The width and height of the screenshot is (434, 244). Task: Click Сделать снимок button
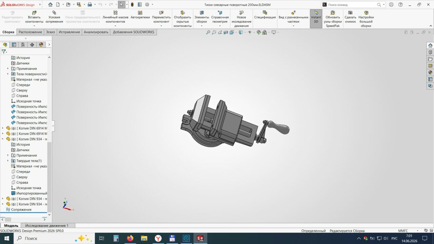350,17
